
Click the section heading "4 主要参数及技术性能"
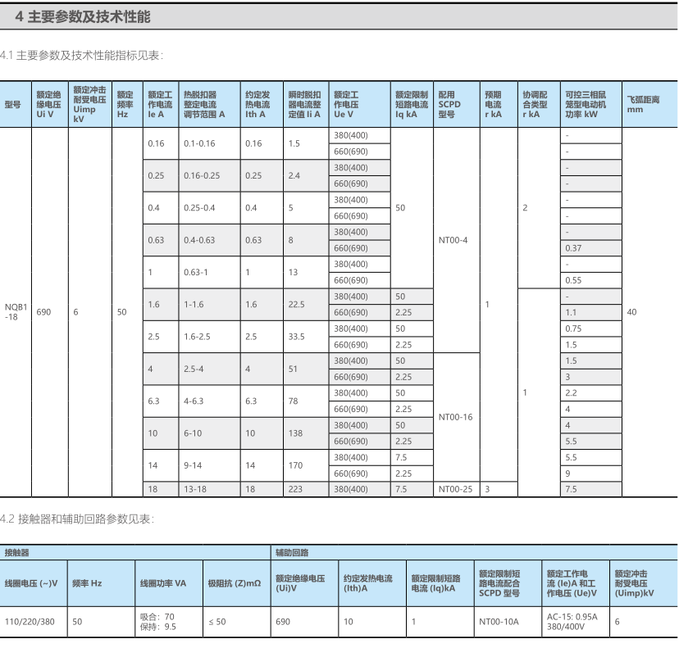[x=83, y=17]
